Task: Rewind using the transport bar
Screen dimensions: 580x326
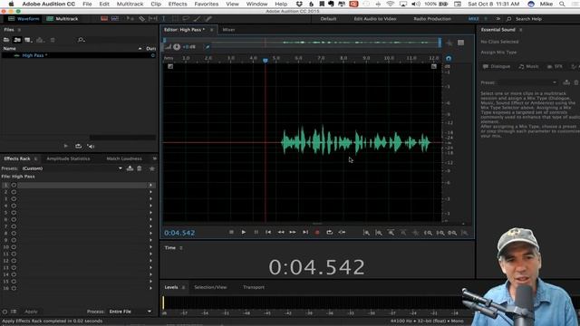Action: click(x=281, y=232)
